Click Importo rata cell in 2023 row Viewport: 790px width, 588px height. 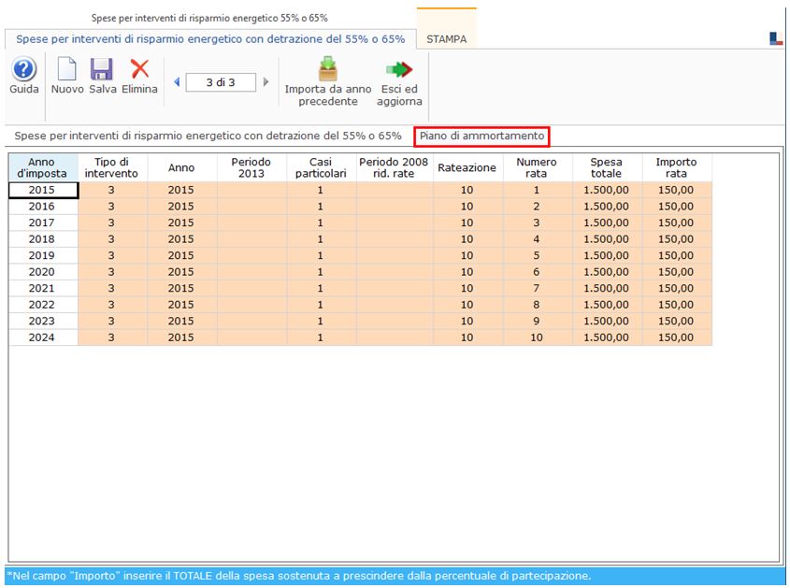(676, 321)
